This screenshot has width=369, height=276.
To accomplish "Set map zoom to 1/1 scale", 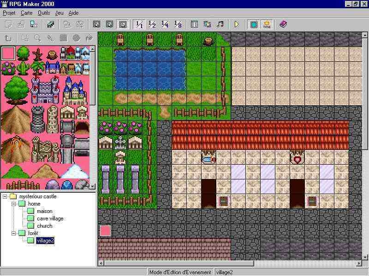I will point(139,24).
